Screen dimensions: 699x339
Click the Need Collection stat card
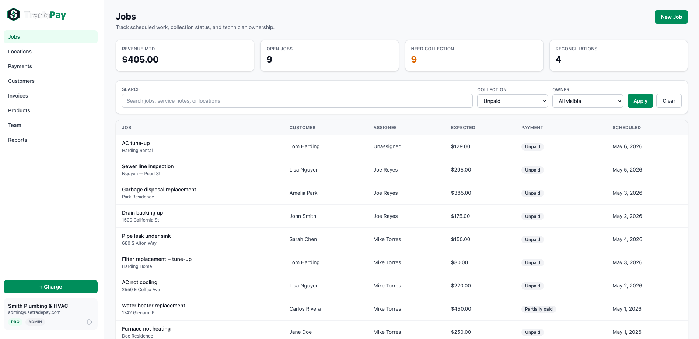pos(474,56)
